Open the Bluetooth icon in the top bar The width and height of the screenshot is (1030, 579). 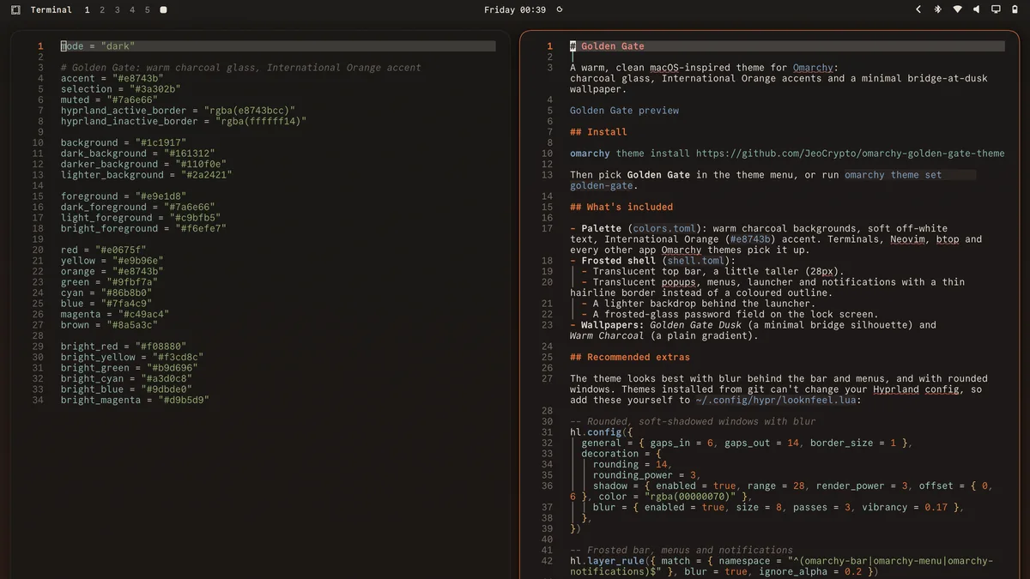pyautogui.click(x=937, y=9)
